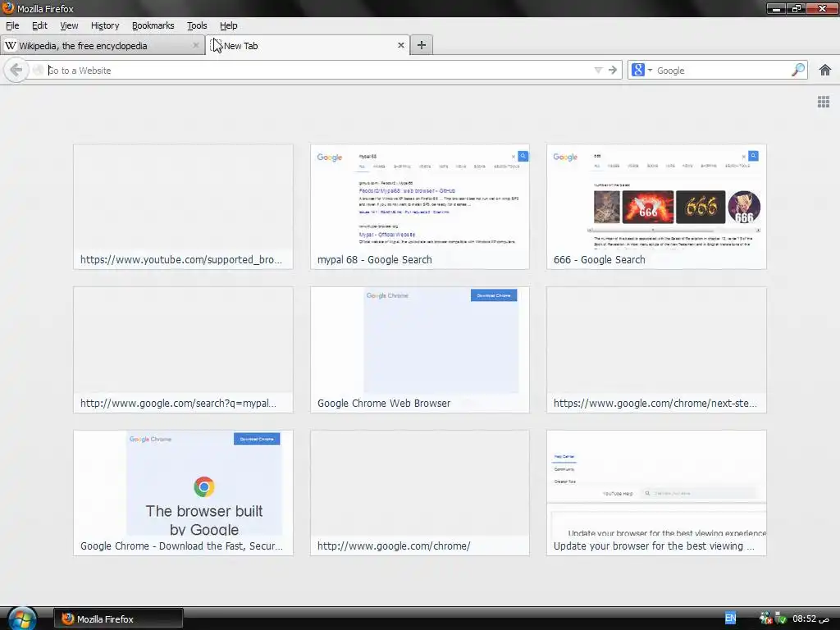Click the Go arrow in address bar
This screenshot has height=630, width=840.
click(x=613, y=71)
